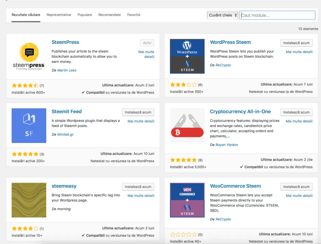Click WooCommerce Steem empty star rating
The image size is (321, 244).
[183, 234]
